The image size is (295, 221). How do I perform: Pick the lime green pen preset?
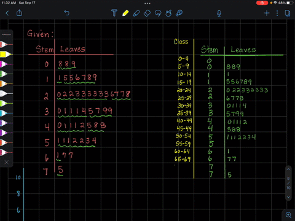(x=6, y=103)
